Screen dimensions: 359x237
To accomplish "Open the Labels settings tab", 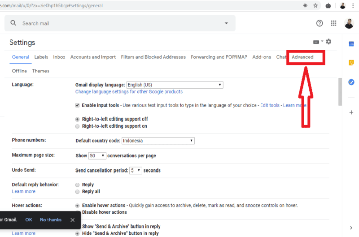I will coord(41,57).
